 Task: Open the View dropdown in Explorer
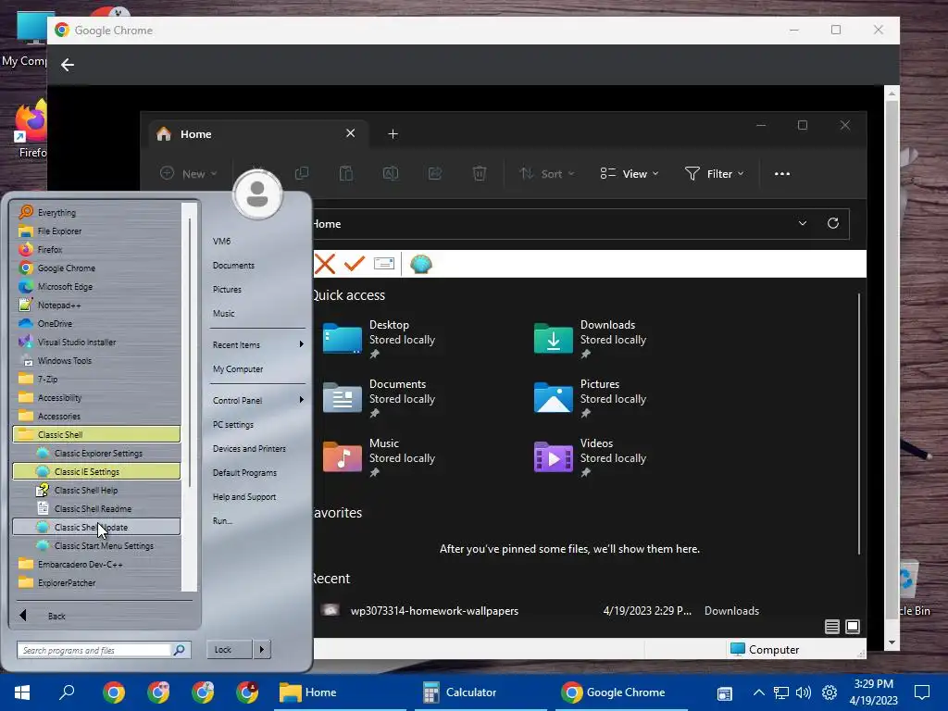coord(630,173)
